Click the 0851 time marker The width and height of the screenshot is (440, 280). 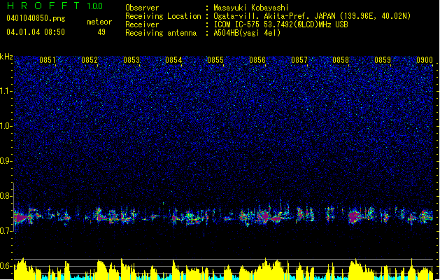(x=48, y=60)
